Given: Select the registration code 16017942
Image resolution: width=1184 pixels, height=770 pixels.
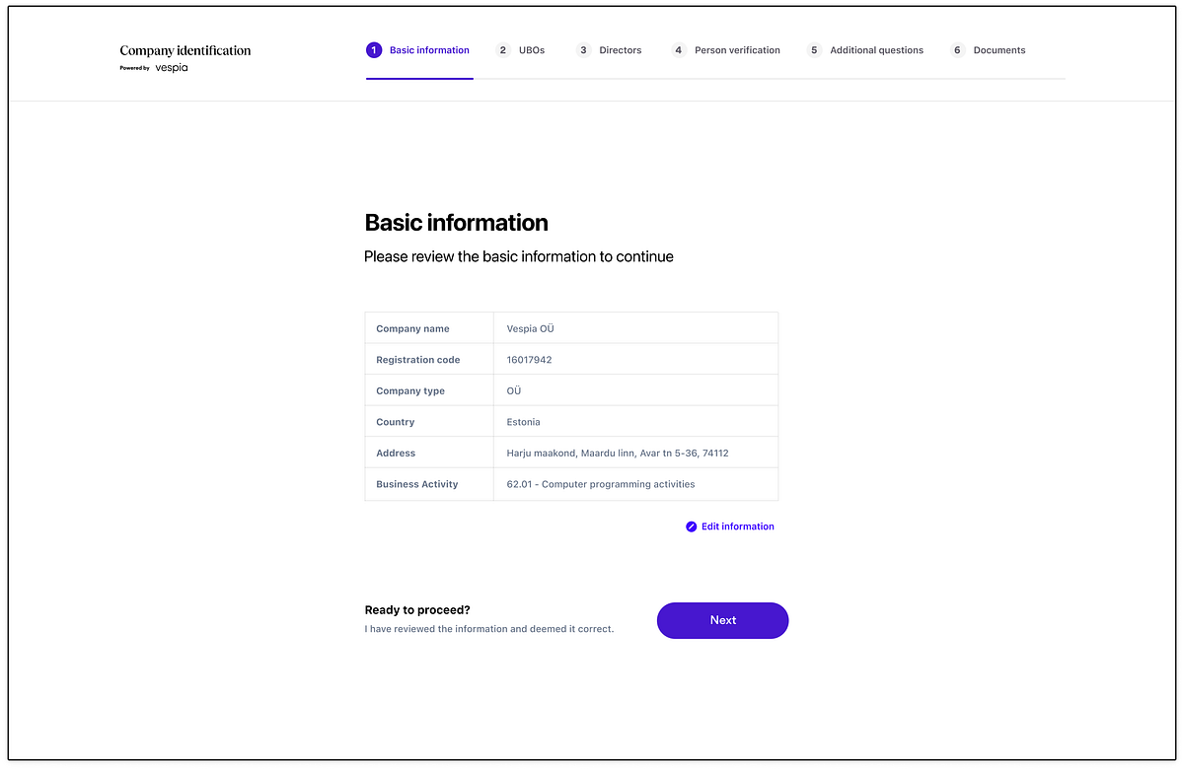Looking at the screenshot, I should [529, 360].
